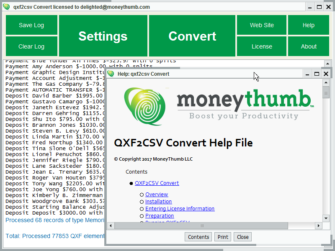This screenshot has height=251, width=335.
Task: Go to the Preparation link
Action: (x=160, y=215)
